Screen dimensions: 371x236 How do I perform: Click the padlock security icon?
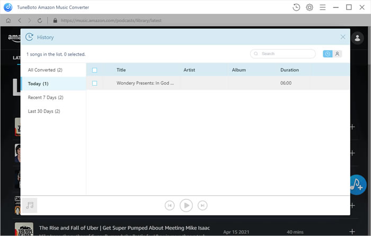(x=55, y=21)
